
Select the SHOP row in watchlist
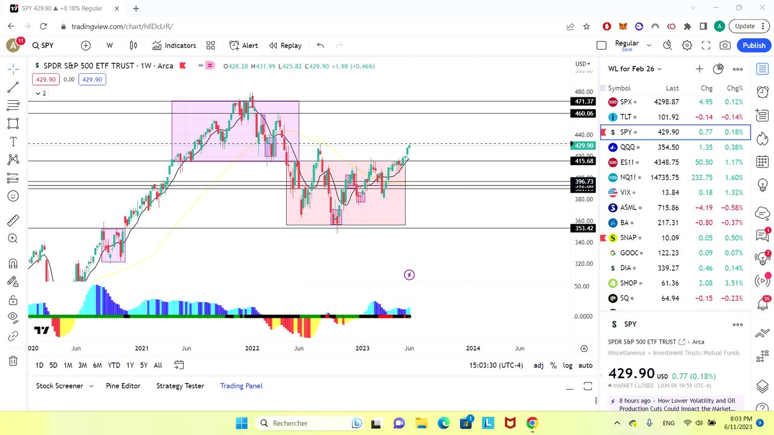(x=675, y=283)
